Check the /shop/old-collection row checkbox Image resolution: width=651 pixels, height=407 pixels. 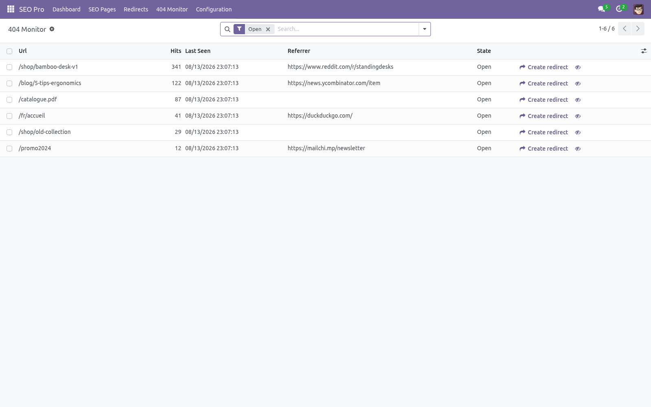[9, 132]
